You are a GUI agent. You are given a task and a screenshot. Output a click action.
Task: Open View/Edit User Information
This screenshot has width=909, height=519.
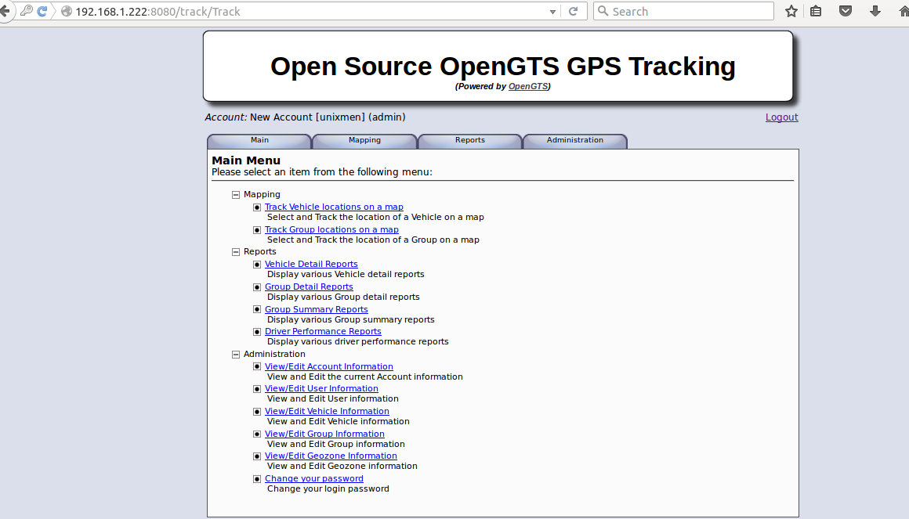pos(321,389)
